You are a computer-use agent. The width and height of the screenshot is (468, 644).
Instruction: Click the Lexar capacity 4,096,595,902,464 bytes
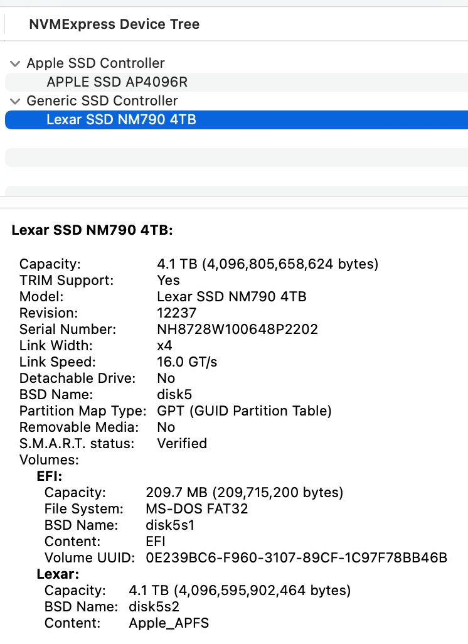(x=240, y=591)
